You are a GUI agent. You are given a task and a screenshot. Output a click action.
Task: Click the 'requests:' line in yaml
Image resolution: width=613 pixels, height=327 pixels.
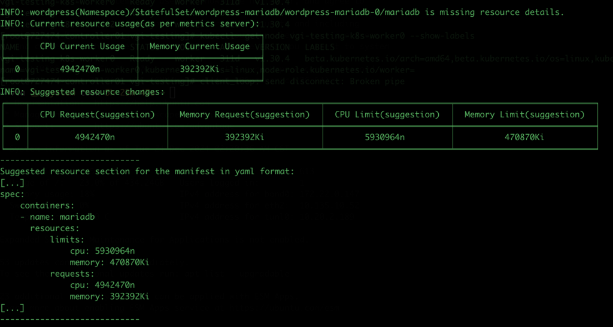coord(72,274)
